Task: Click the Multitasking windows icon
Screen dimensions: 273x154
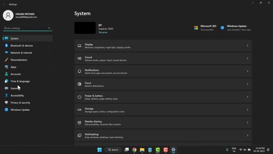Action: tap(79, 136)
